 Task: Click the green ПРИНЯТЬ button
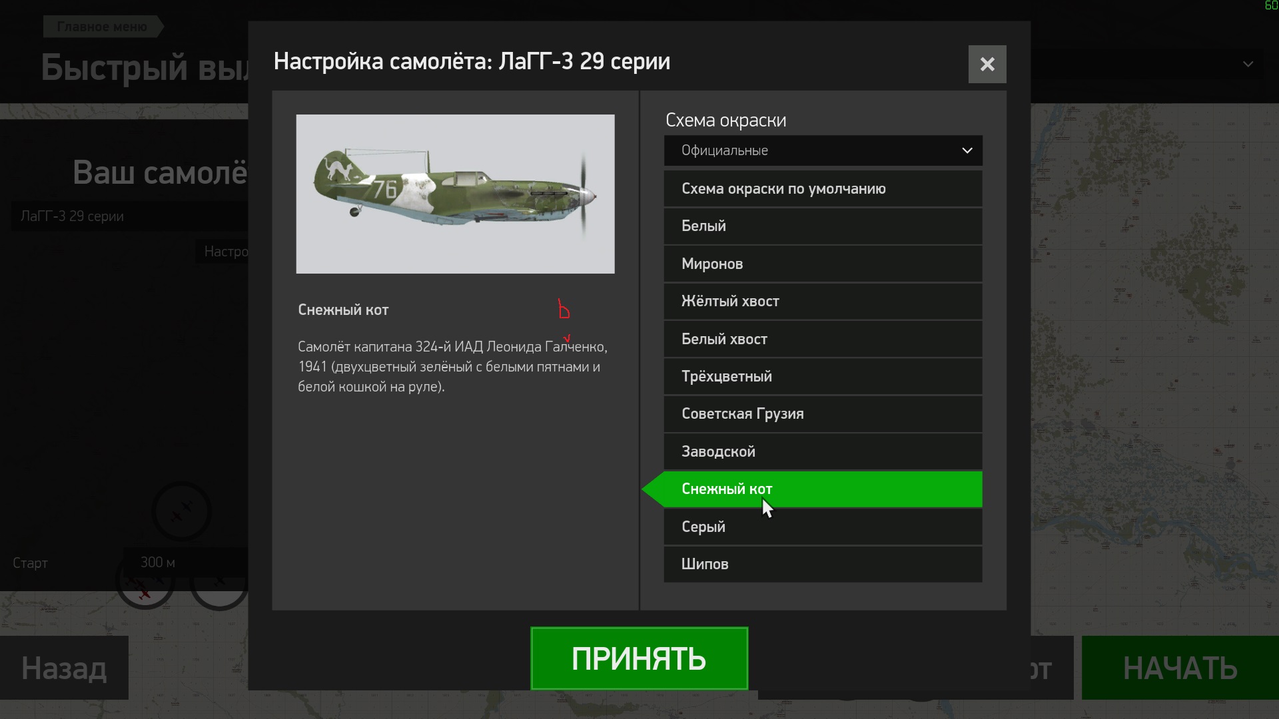639,658
